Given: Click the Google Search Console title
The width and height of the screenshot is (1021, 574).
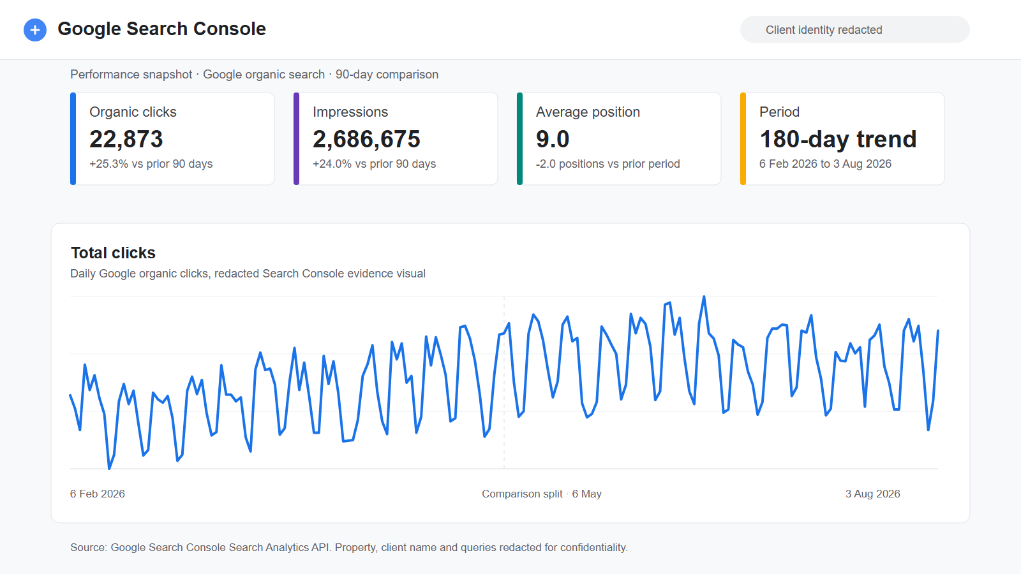Looking at the screenshot, I should click(161, 29).
